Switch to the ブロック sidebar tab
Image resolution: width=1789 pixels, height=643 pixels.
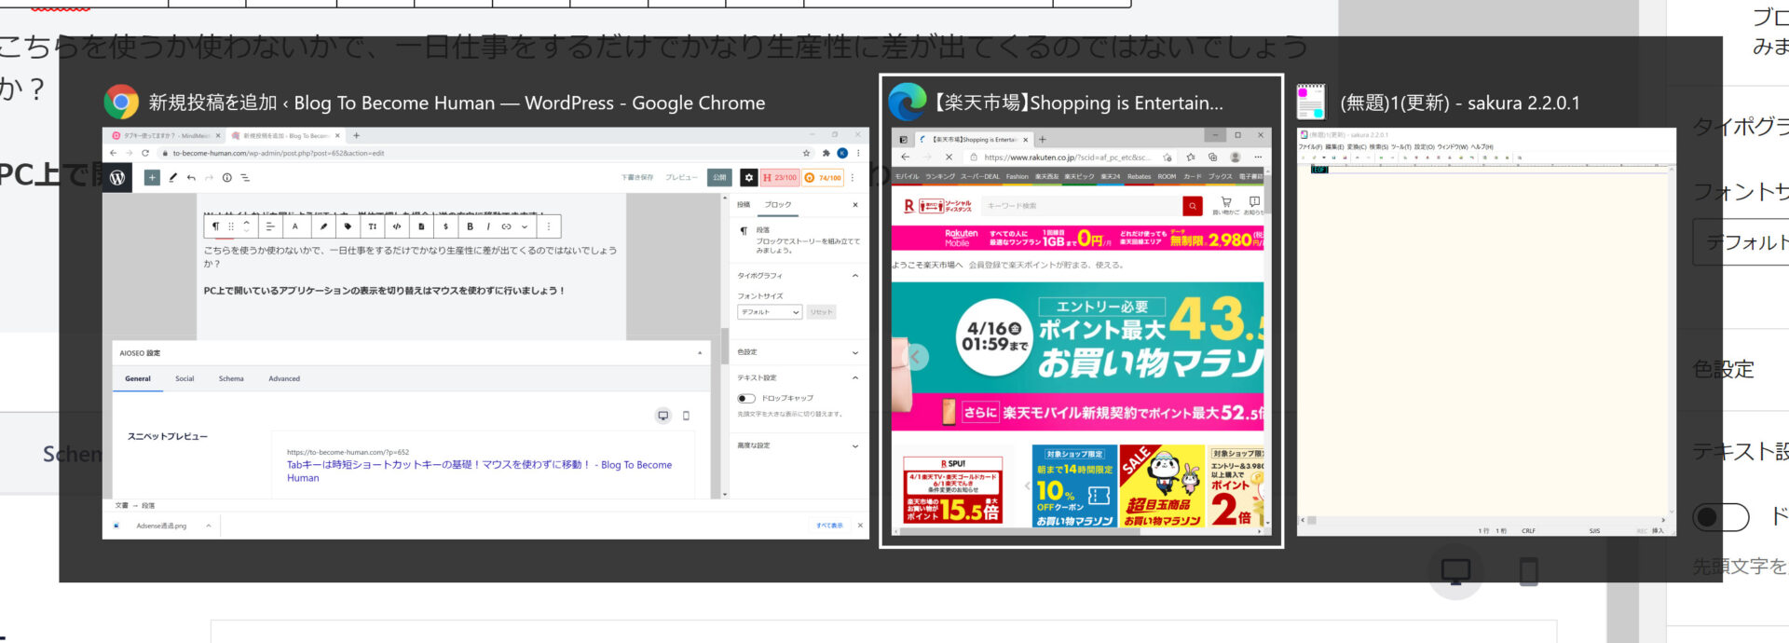pyautogui.click(x=778, y=204)
